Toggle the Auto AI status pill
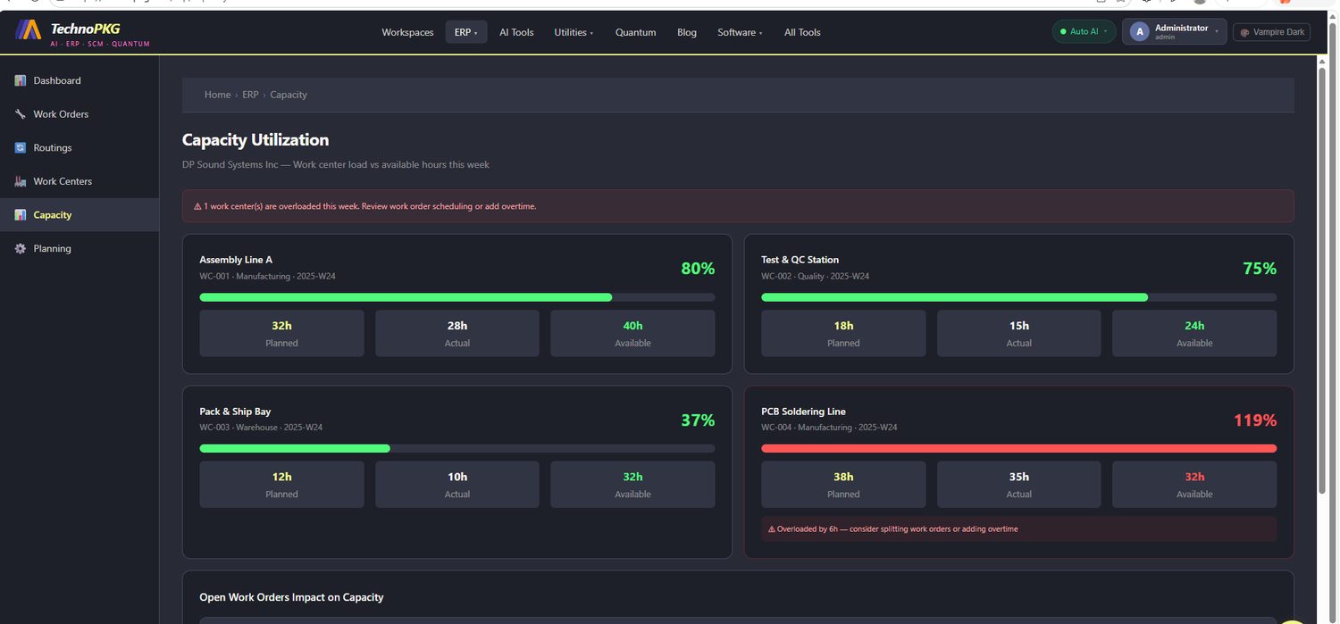This screenshot has width=1340, height=624. (x=1084, y=32)
